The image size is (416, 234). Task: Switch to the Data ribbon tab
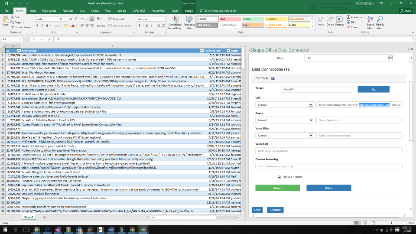coord(82,11)
